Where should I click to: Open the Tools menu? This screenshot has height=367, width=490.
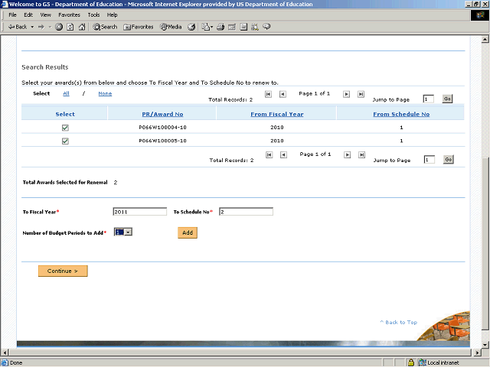point(93,15)
